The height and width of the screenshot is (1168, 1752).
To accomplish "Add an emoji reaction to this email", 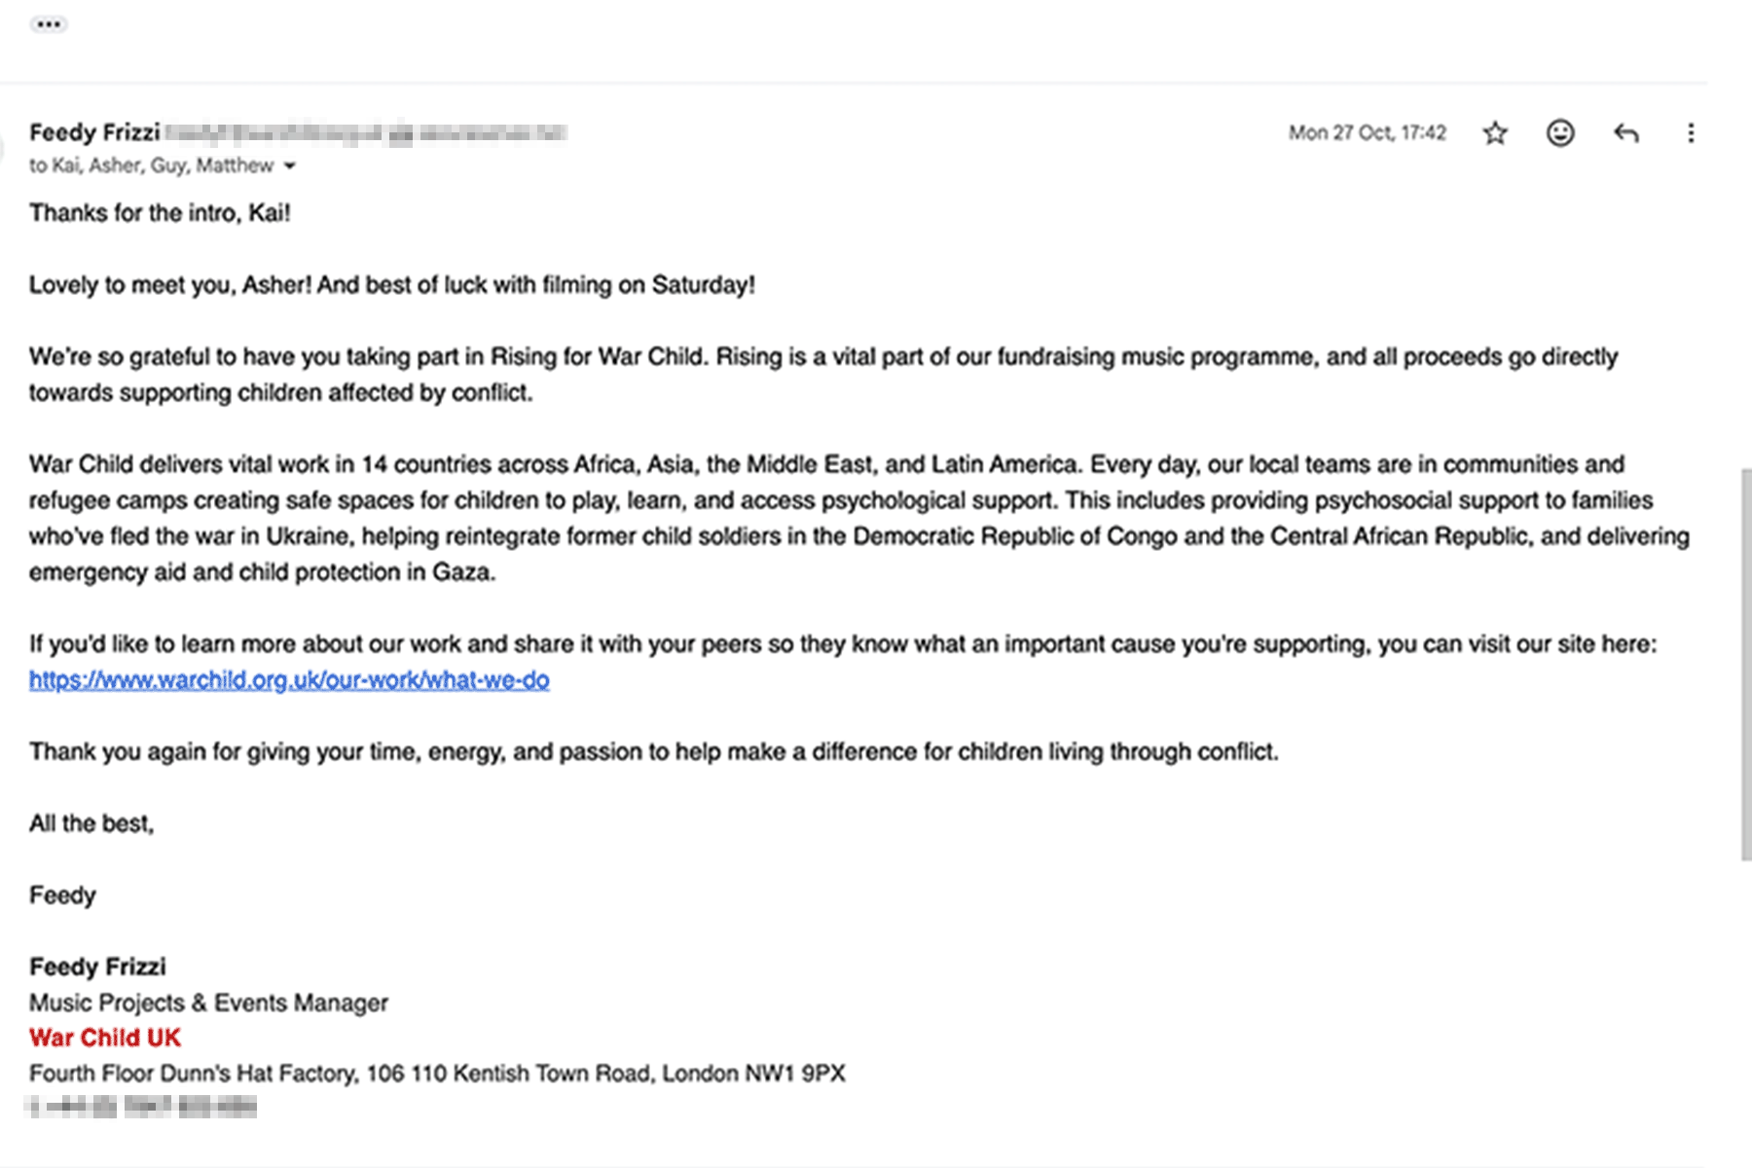I will [1560, 131].
